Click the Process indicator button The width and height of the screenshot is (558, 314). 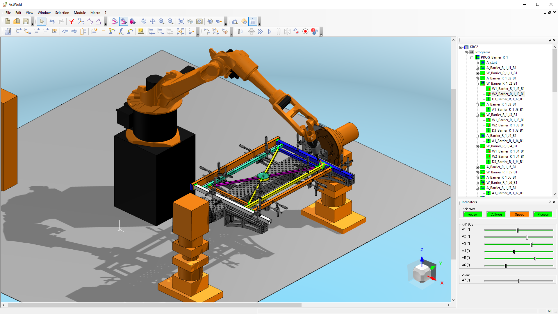[543, 215]
